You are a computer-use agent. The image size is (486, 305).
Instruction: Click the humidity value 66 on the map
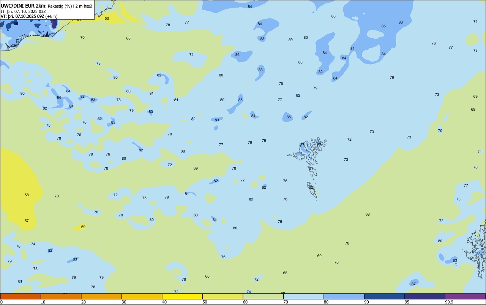coord(207,276)
